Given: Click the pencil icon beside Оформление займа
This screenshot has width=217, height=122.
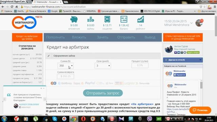Looking at the screenshot, I should pyautogui.click(x=48, y=56).
